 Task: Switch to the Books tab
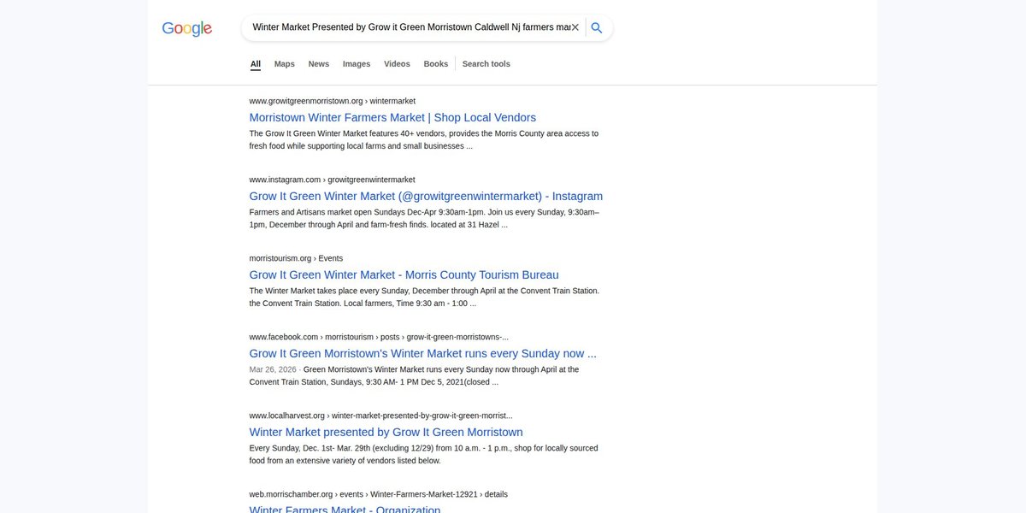pyautogui.click(x=436, y=64)
